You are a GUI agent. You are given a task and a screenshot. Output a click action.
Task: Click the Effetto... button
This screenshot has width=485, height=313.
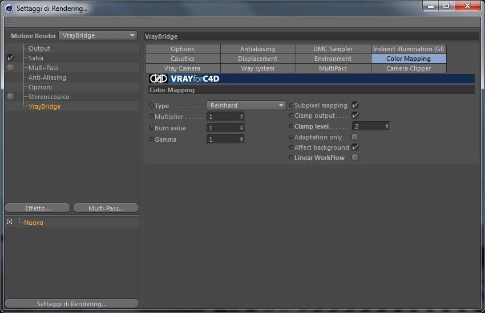(38, 208)
